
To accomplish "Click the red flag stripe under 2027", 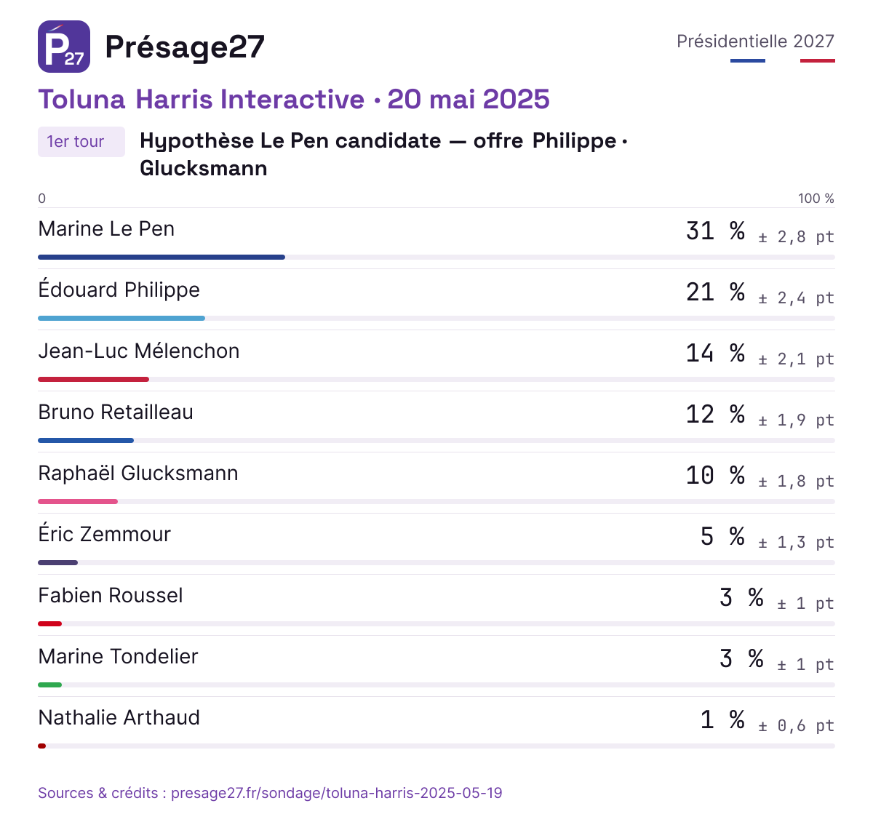I will tap(818, 60).
